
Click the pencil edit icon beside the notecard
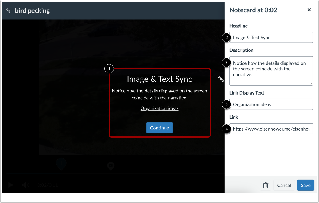click(221, 79)
